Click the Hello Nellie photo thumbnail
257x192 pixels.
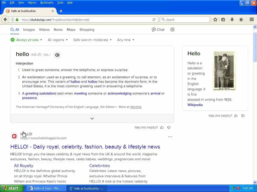point(224,71)
